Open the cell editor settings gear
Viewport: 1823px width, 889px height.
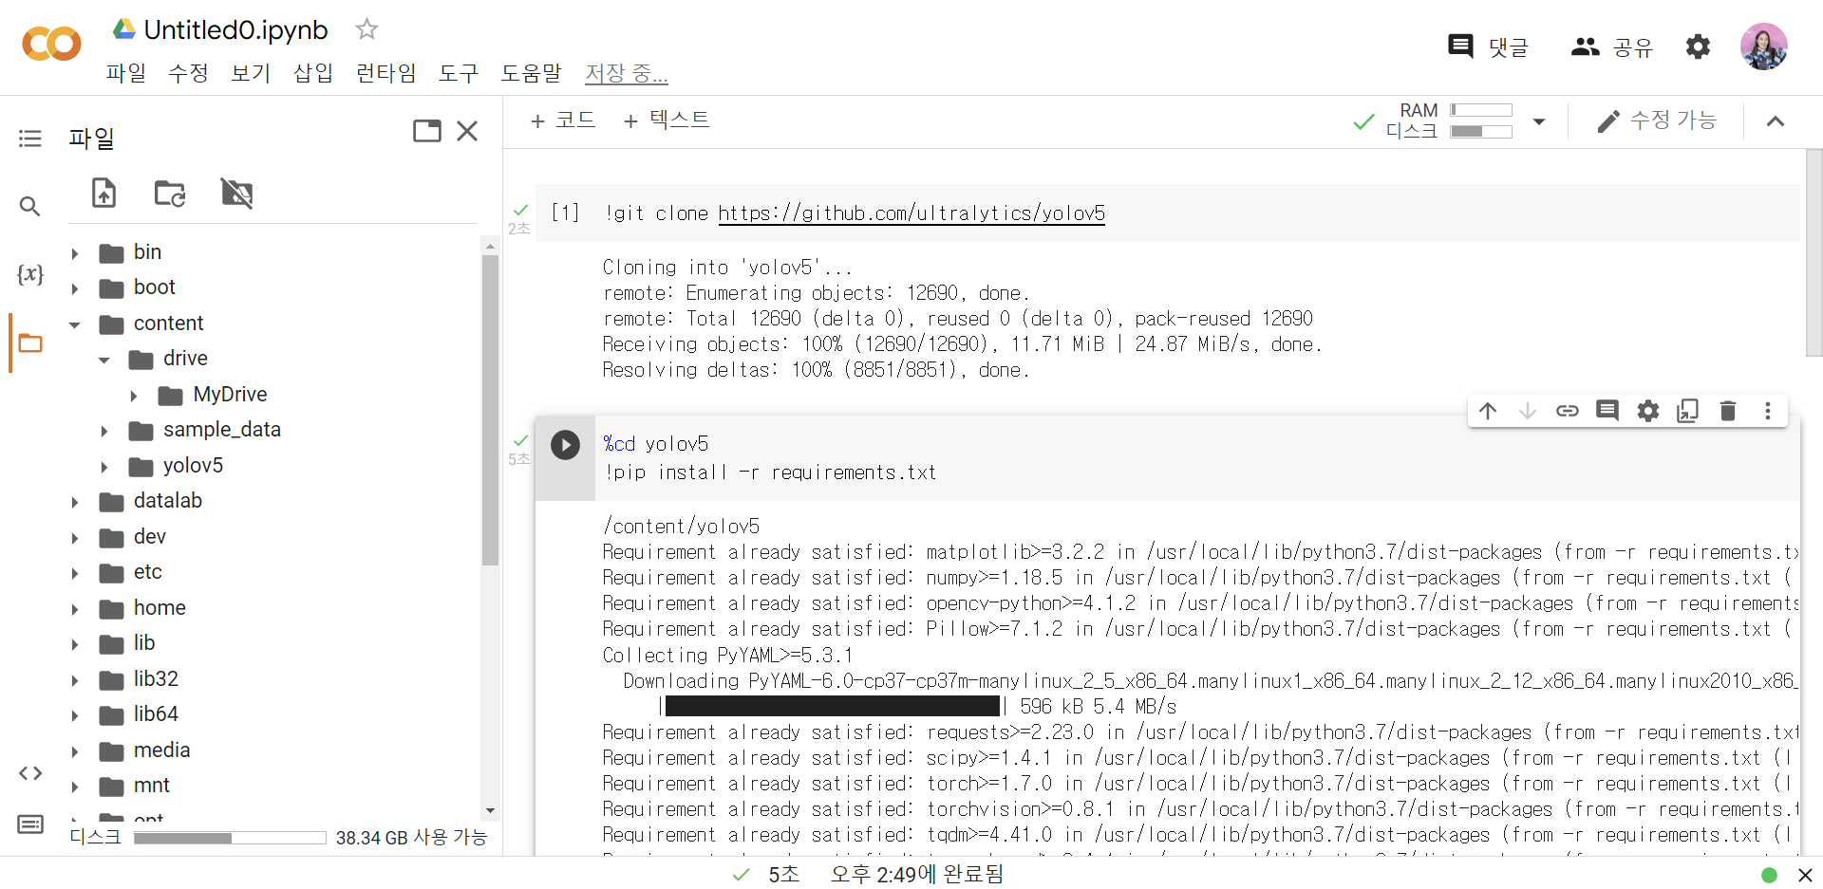[1648, 411]
